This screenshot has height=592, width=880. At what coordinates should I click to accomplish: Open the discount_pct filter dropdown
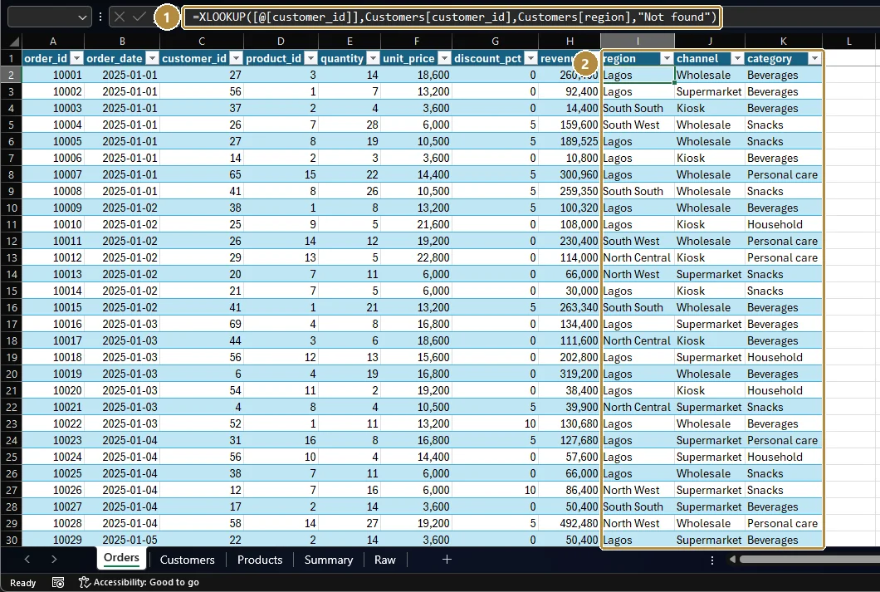(531, 58)
